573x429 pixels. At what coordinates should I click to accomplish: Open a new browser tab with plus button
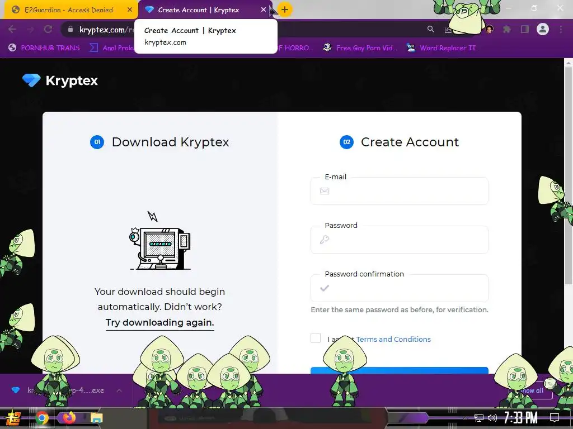[285, 9]
